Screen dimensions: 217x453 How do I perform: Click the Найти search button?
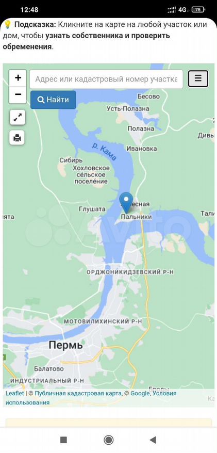pyautogui.click(x=53, y=100)
